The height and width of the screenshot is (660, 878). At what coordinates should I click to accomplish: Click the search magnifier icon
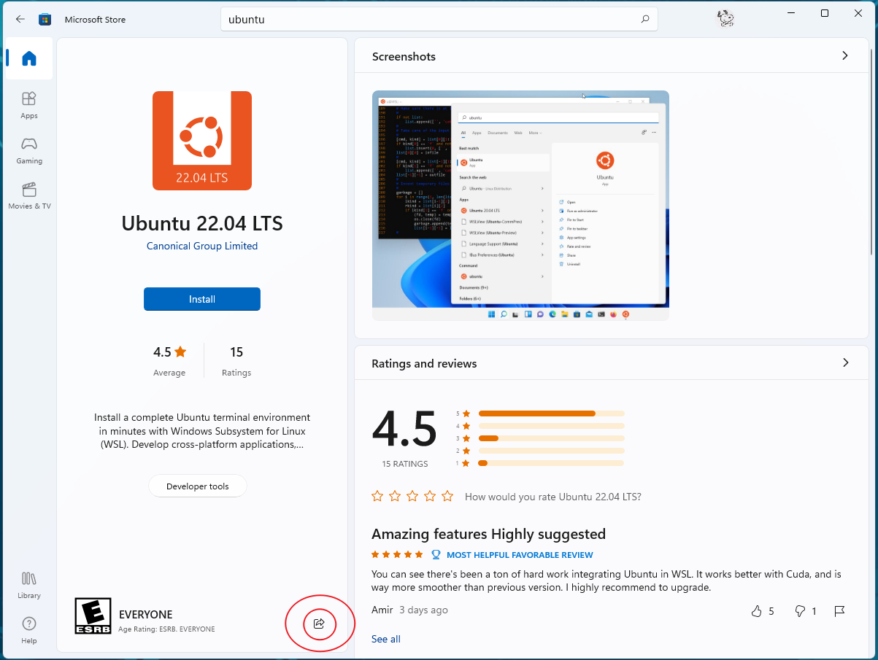click(x=644, y=20)
